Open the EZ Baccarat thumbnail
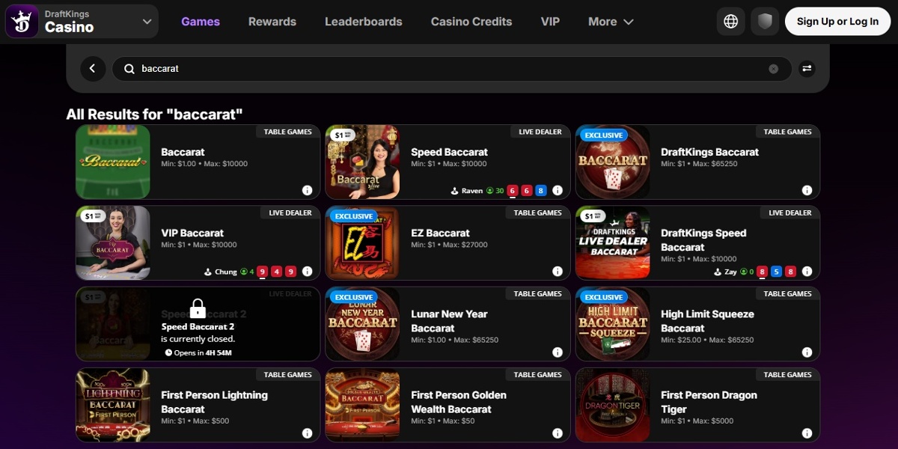The image size is (898, 449). coord(363,243)
